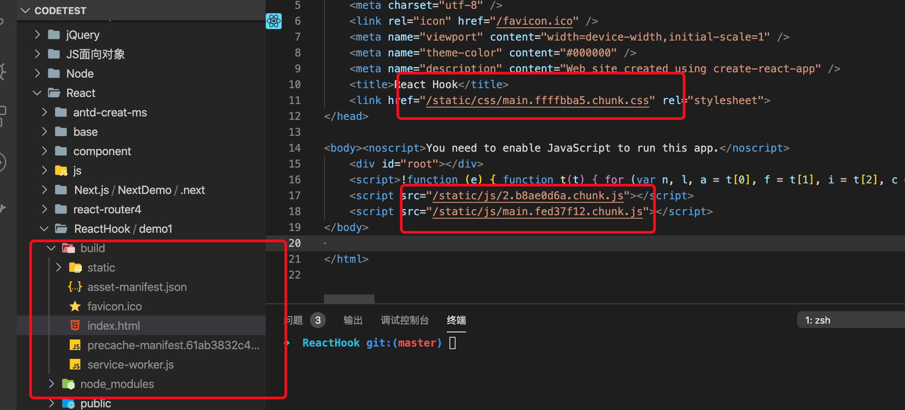The image size is (905, 410).
Task: Expand the static folder inside build
Action: [59, 267]
